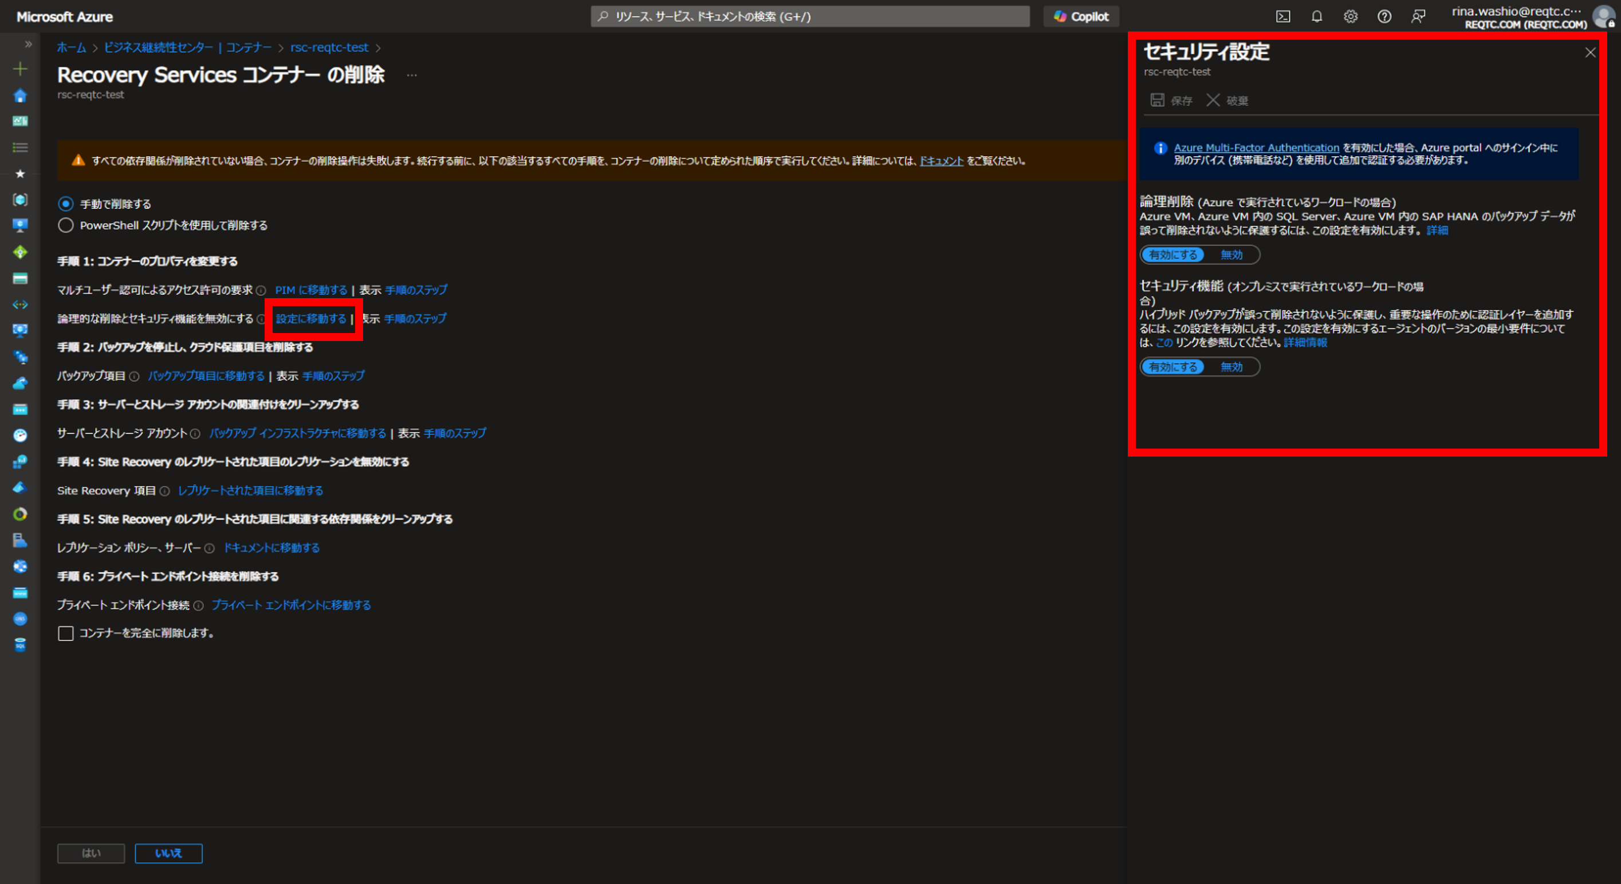
Task: Set 論理削除 toggle to 無効
Action: click(1232, 255)
